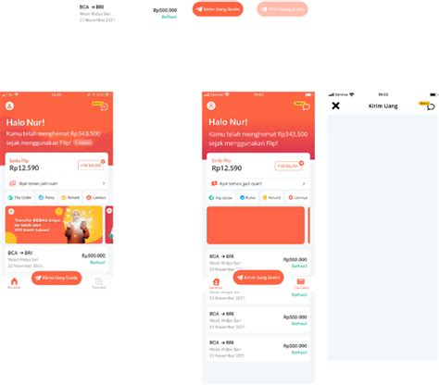
Task: Tap Pulsa shortcut on middle phone screen
Action: [x=247, y=197]
